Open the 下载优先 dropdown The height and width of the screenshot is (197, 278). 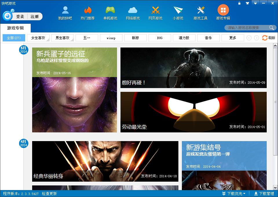click(x=234, y=194)
